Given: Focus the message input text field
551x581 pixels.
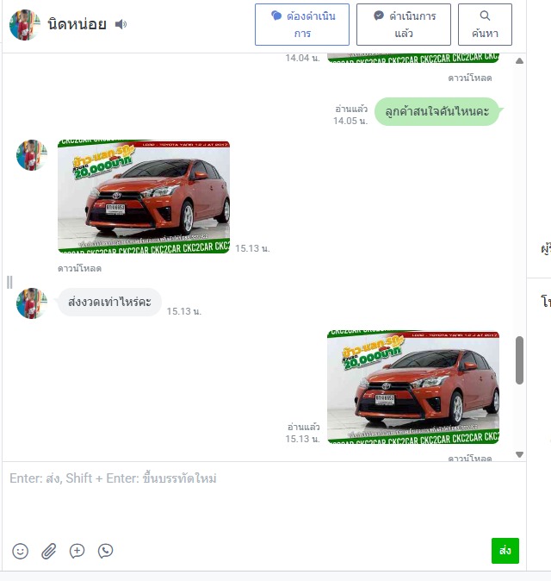Looking at the screenshot, I should click(x=264, y=498).
